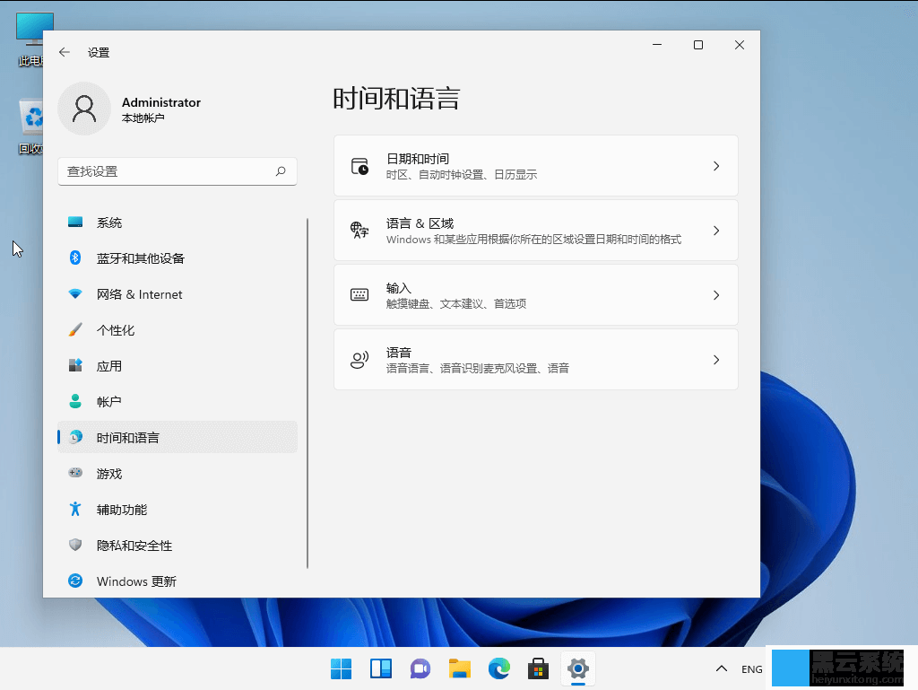Open the Input settings card
Screen dimensions: 918x690
pos(535,295)
